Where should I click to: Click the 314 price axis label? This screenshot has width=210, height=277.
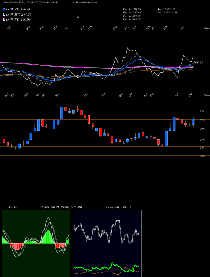[202, 120]
